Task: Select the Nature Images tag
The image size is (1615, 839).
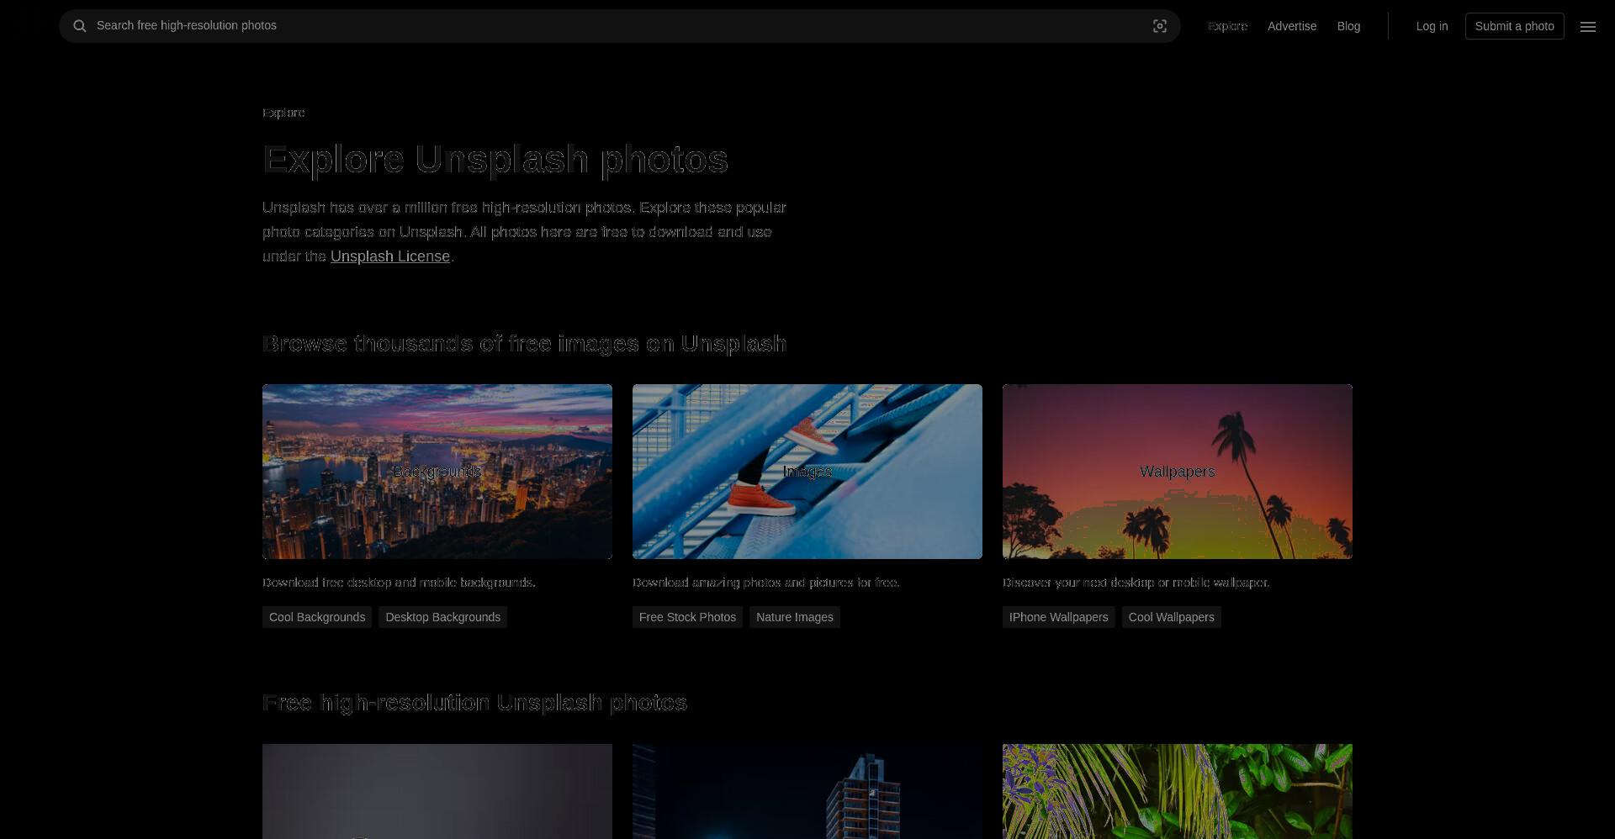Action: click(795, 617)
